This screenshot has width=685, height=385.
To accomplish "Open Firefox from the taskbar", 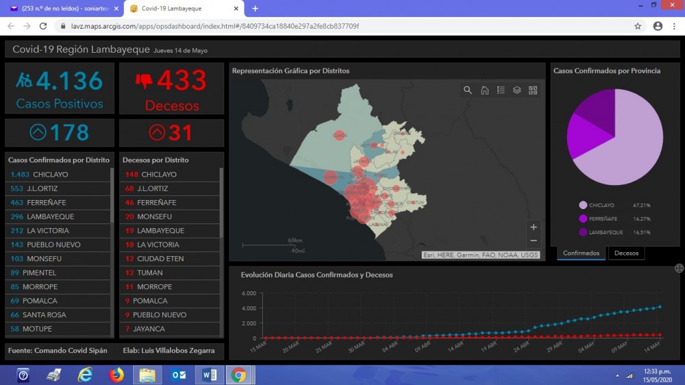I will pyautogui.click(x=116, y=375).
